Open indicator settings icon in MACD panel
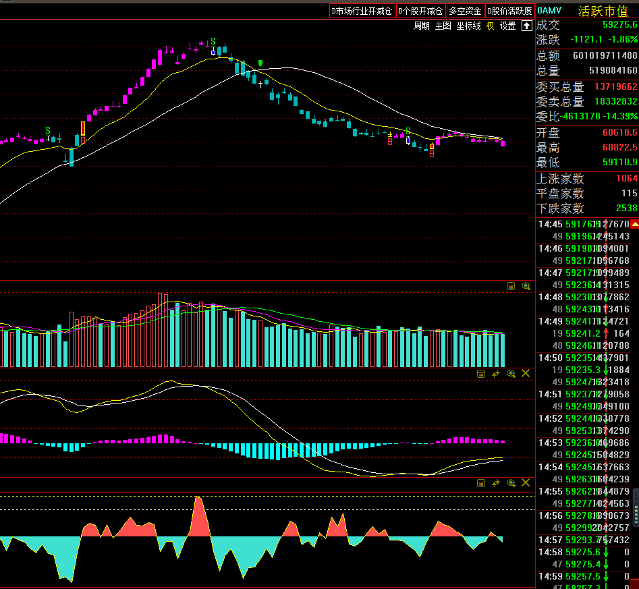 coord(481,374)
